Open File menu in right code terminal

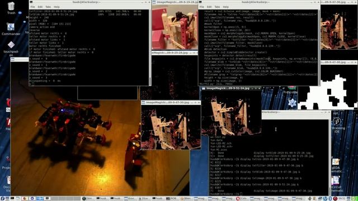[201, 7]
